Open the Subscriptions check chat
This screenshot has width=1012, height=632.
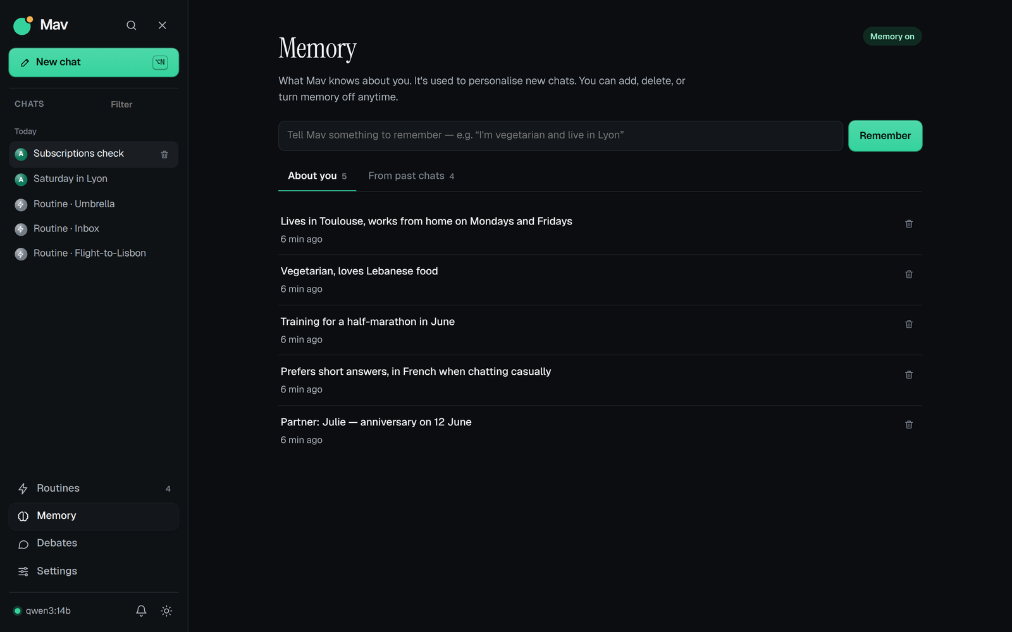(94, 154)
